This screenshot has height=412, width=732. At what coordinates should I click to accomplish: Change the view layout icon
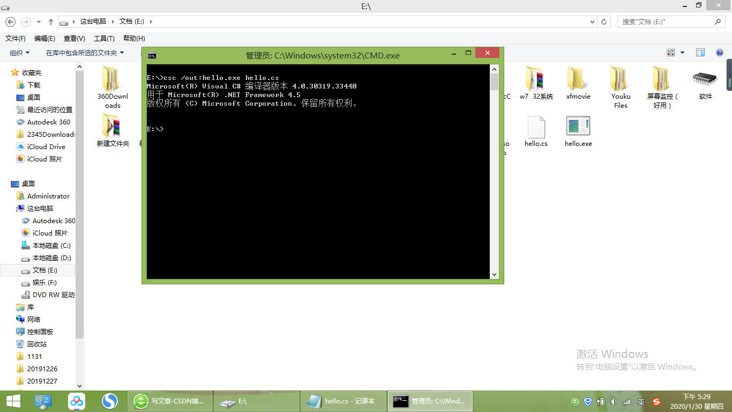(670, 53)
